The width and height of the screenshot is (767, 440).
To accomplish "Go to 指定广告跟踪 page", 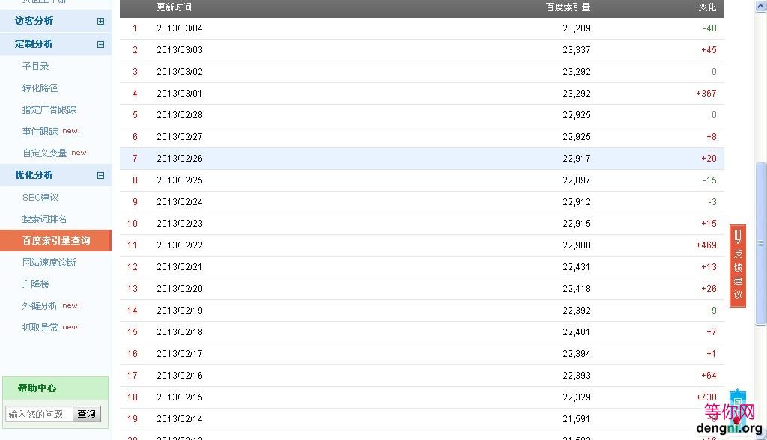I will (49, 110).
